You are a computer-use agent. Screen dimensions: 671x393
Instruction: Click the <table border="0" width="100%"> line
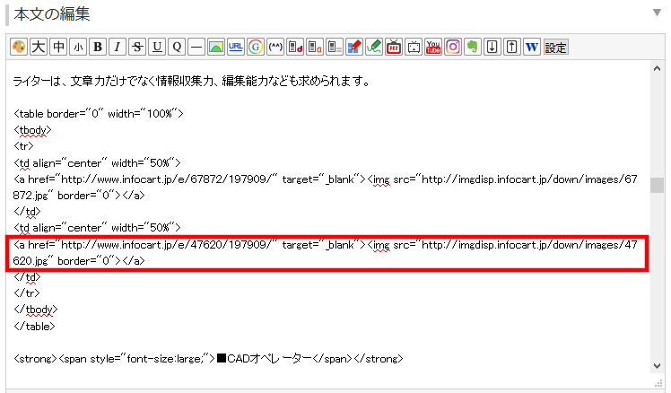99,113
